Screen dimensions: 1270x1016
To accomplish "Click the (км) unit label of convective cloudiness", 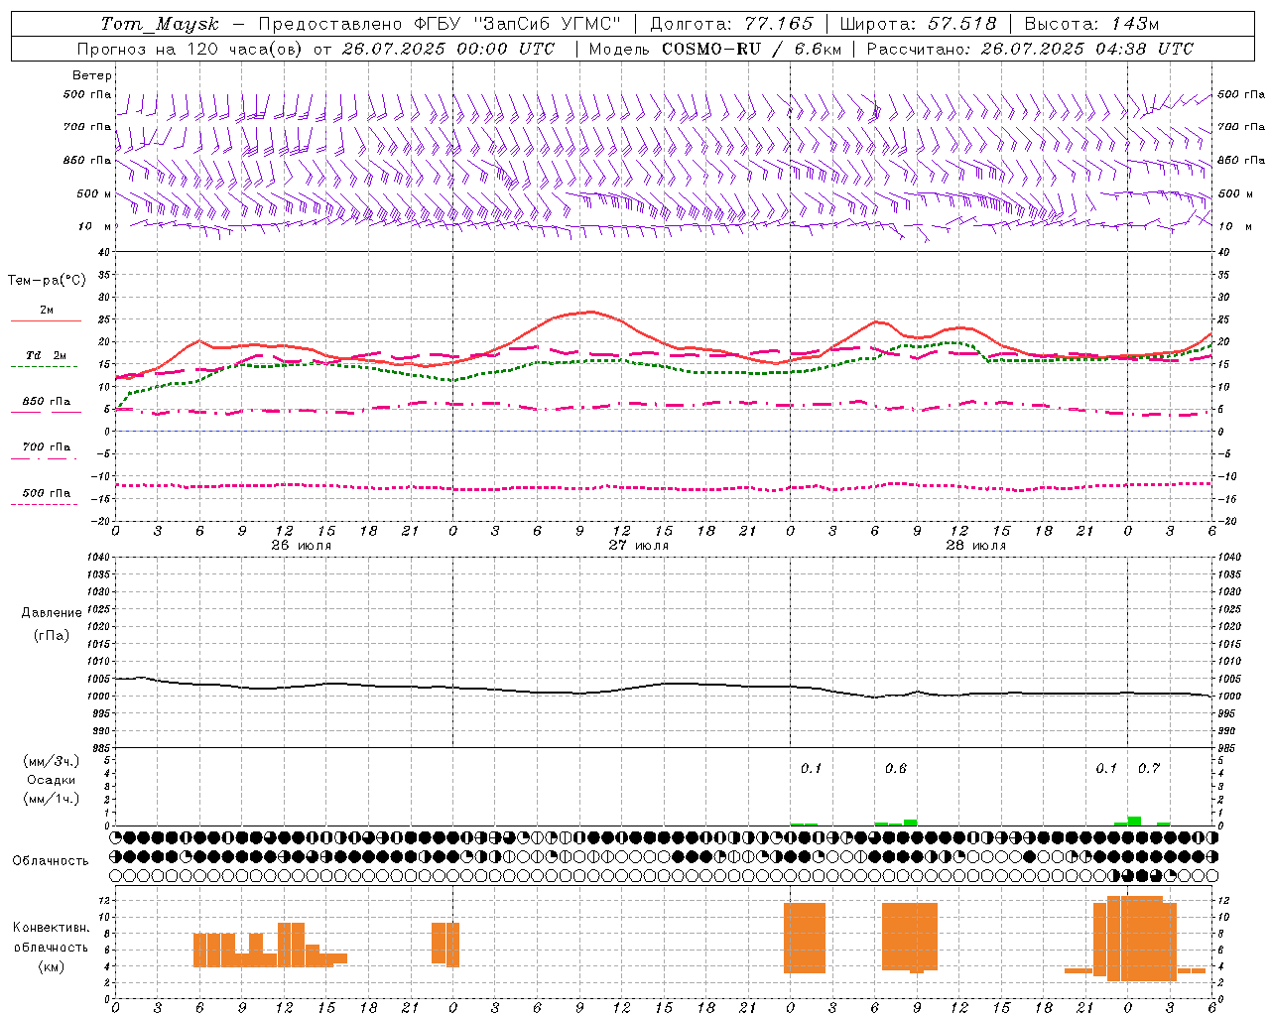I will pos(51,966).
